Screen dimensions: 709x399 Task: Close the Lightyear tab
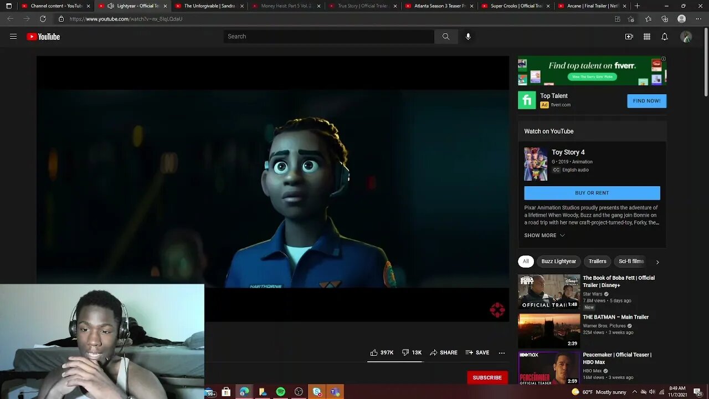point(165,6)
